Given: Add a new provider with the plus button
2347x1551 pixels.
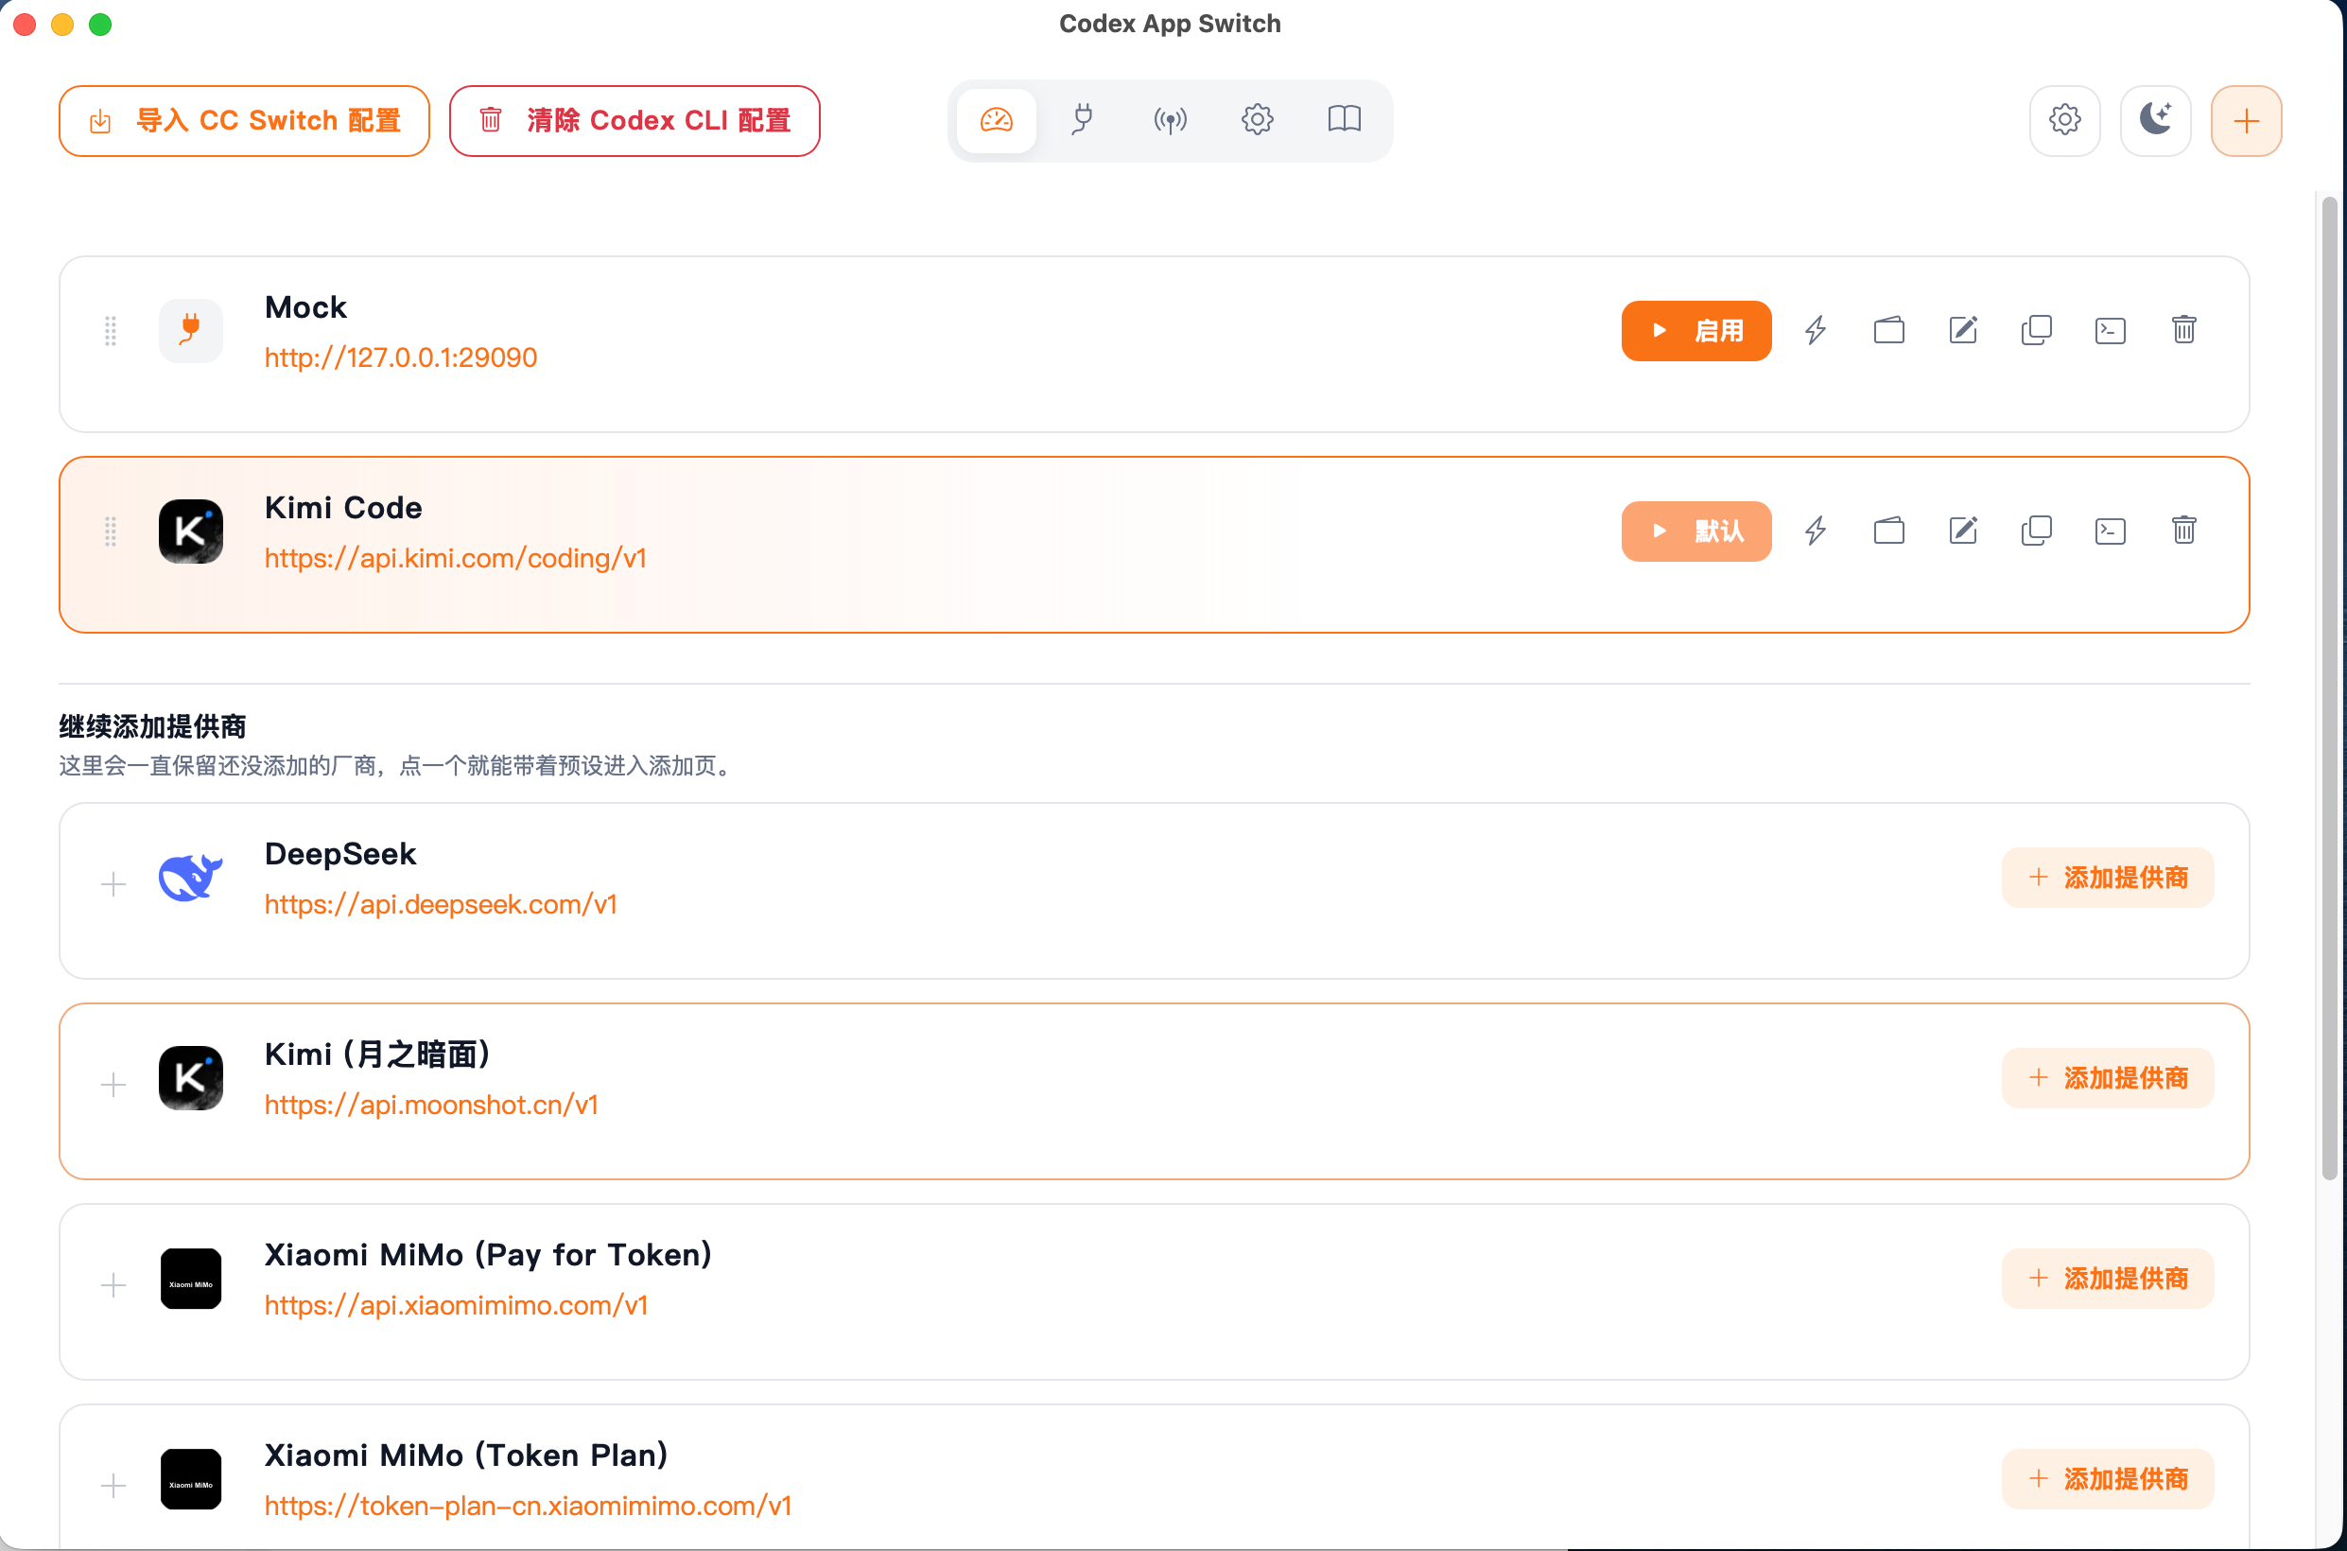Looking at the screenshot, I should tap(2246, 121).
